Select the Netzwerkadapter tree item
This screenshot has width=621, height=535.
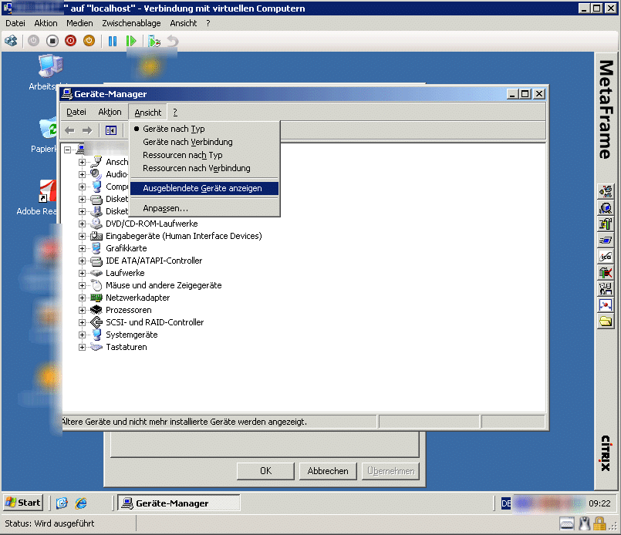[x=137, y=298]
